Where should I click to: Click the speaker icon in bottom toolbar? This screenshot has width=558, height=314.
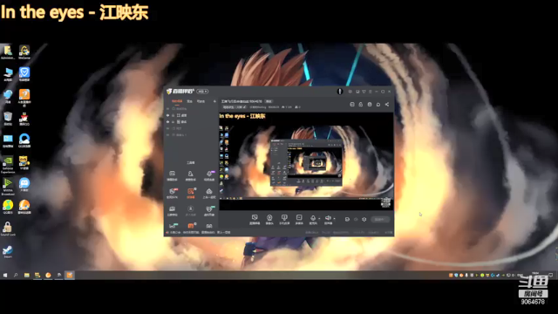tap(328, 219)
